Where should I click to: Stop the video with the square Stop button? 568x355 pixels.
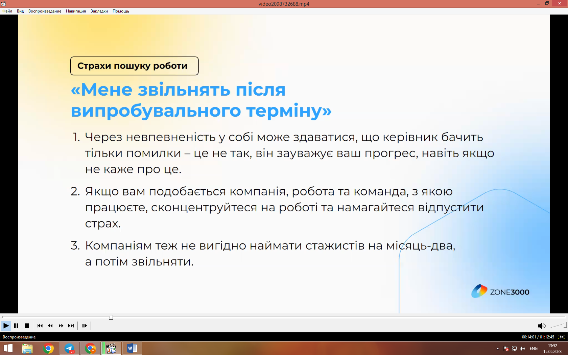[27, 326]
